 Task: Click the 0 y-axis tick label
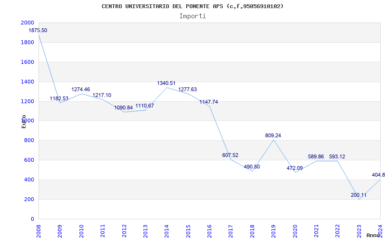pos(32,219)
